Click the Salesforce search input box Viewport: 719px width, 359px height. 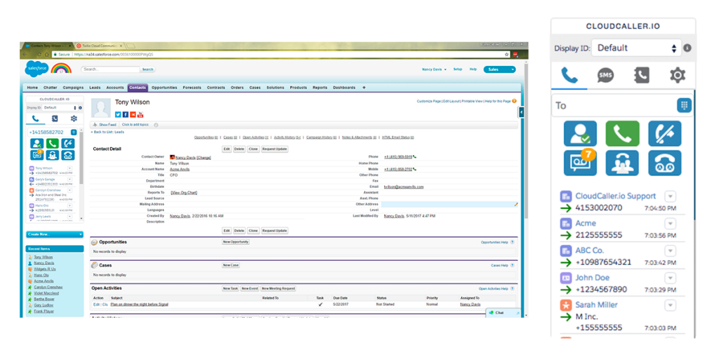pos(110,69)
